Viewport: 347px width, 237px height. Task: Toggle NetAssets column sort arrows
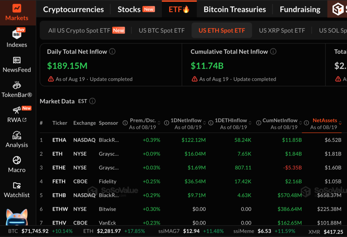[x=340, y=123]
